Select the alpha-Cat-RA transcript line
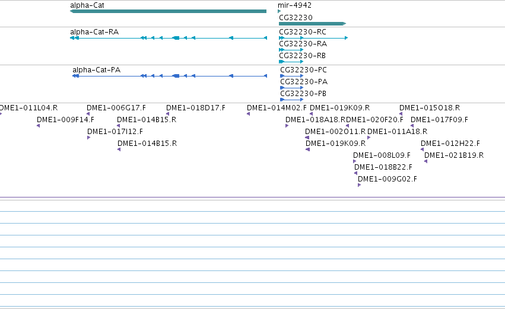 pos(169,38)
